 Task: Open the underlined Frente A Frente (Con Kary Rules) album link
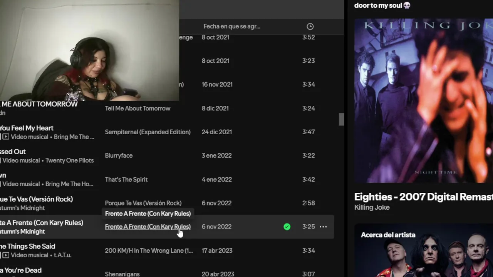148,227
